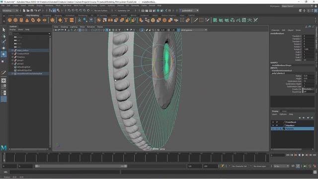This screenshot has height=179, width=318.
Task: Click the polygon plane shelf icon
Action: (39, 20)
